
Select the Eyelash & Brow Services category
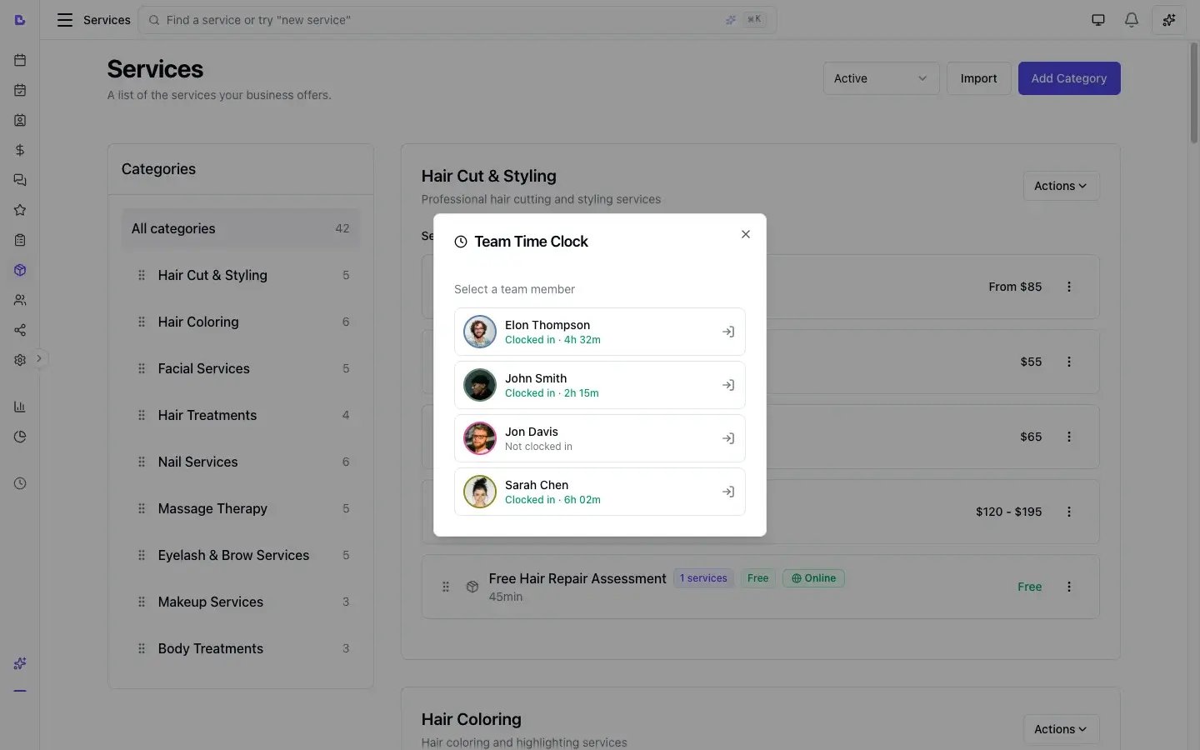tap(241, 555)
